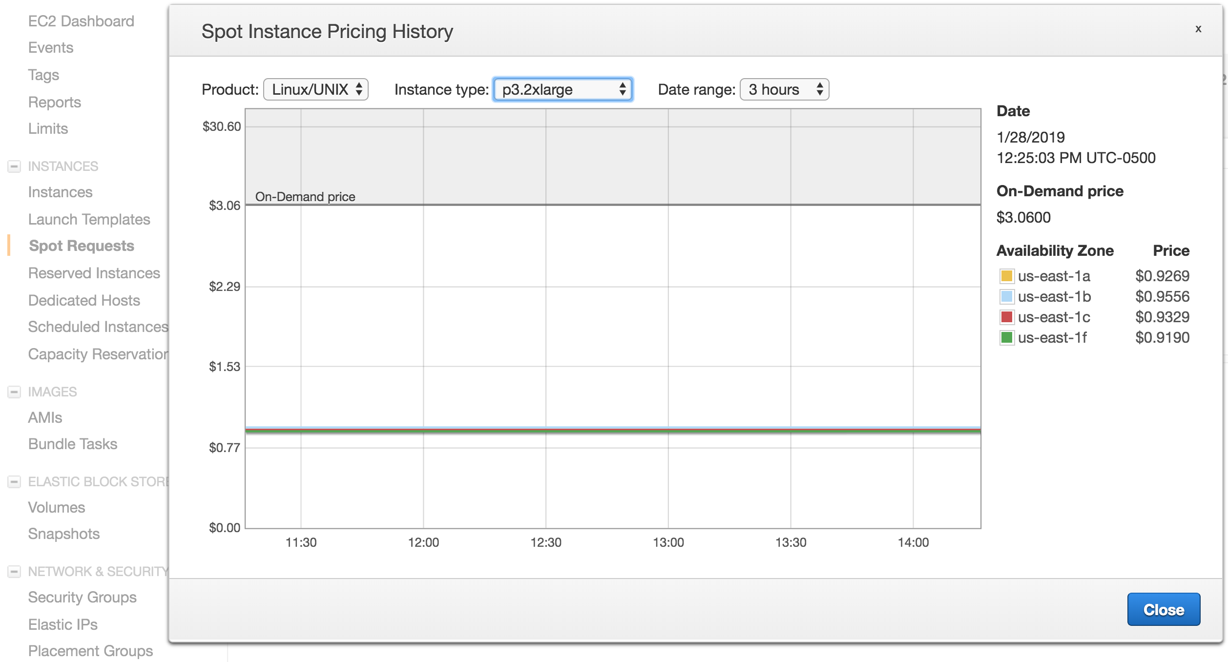Close dialog with the x icon
Image resolution: width=1228 pixels, height=662 pixels.
pos(1198,29)
